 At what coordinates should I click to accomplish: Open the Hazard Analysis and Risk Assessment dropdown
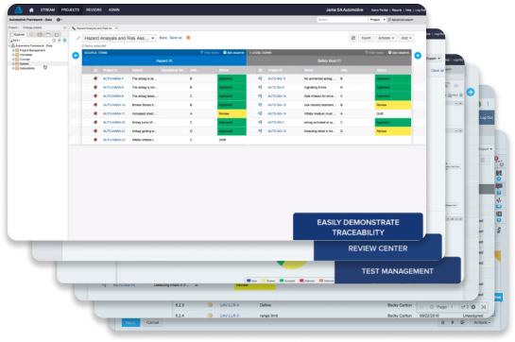click(119, 38)
